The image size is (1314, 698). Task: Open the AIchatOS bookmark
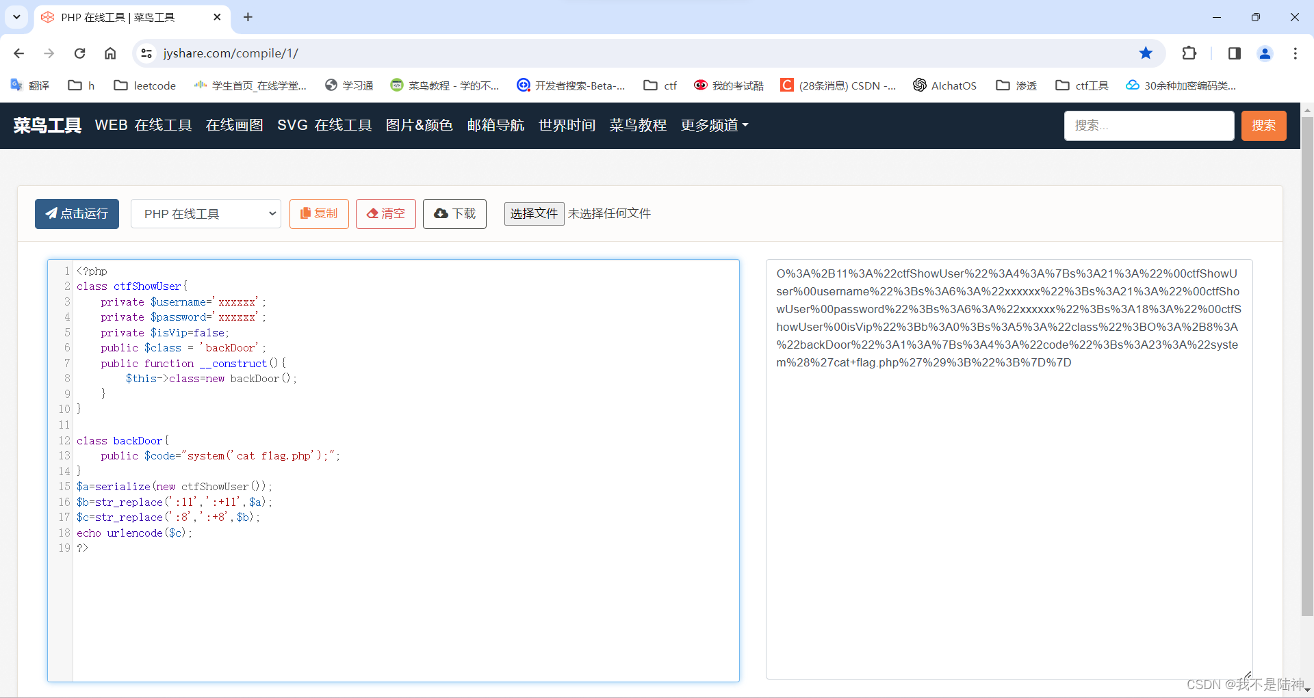(x=944, y=85)
